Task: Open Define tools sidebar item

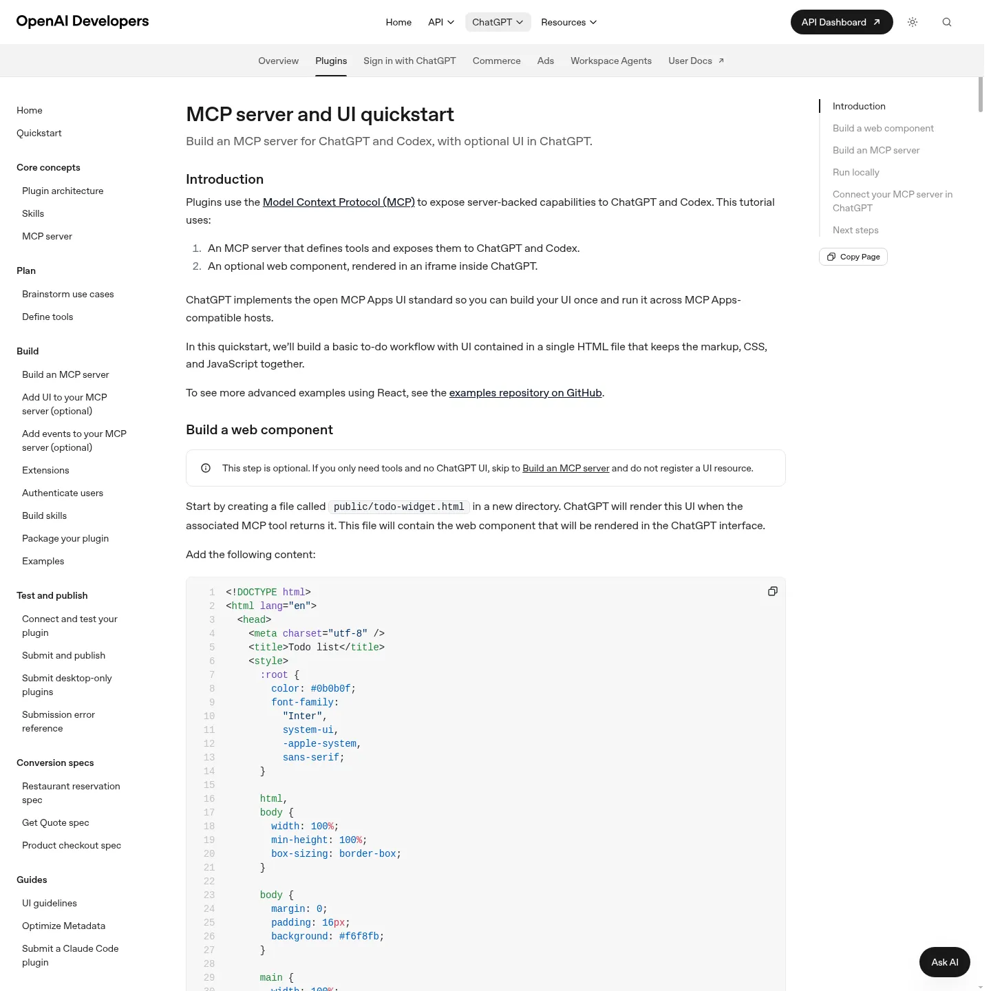Action: tap(47, 317)
